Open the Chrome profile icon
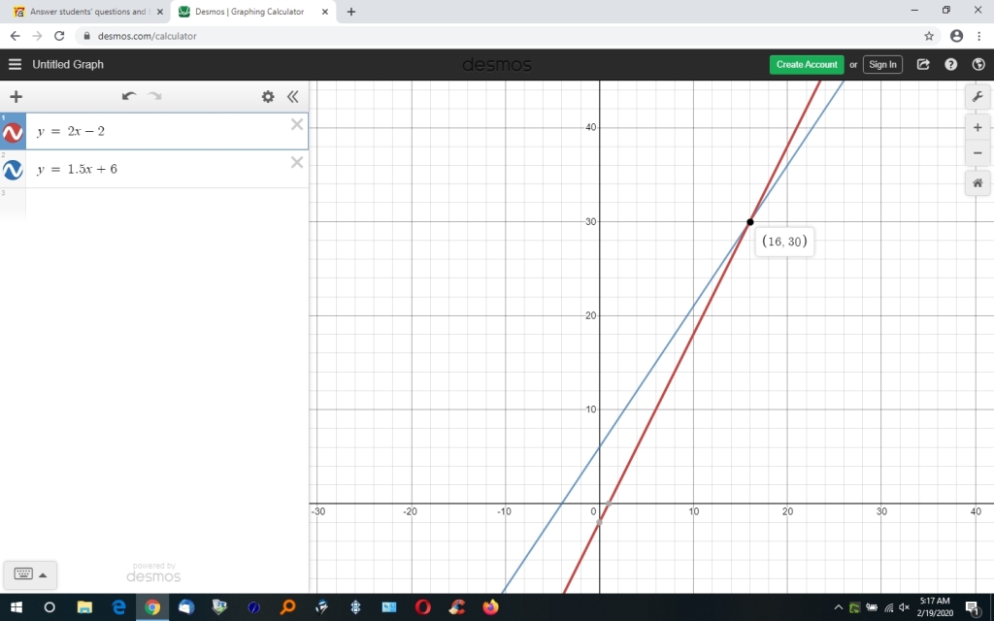 [x=956, y=36]
